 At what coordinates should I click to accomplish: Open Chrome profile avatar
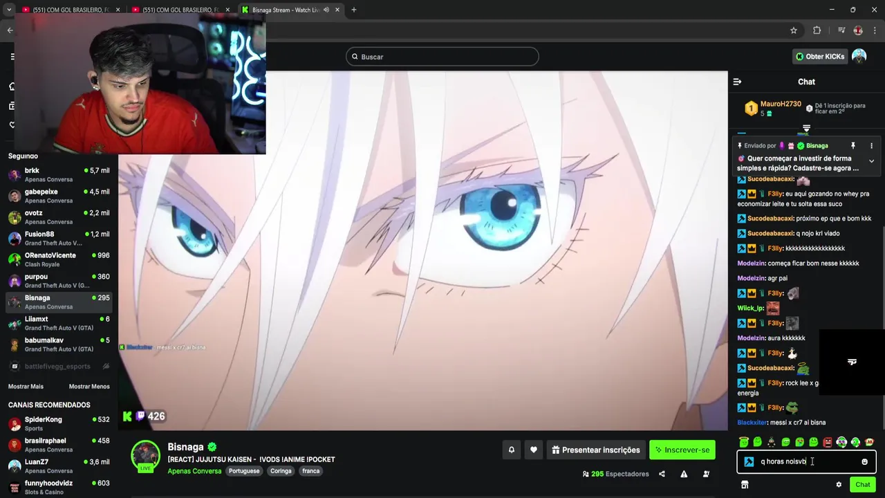tap(858, 30)
